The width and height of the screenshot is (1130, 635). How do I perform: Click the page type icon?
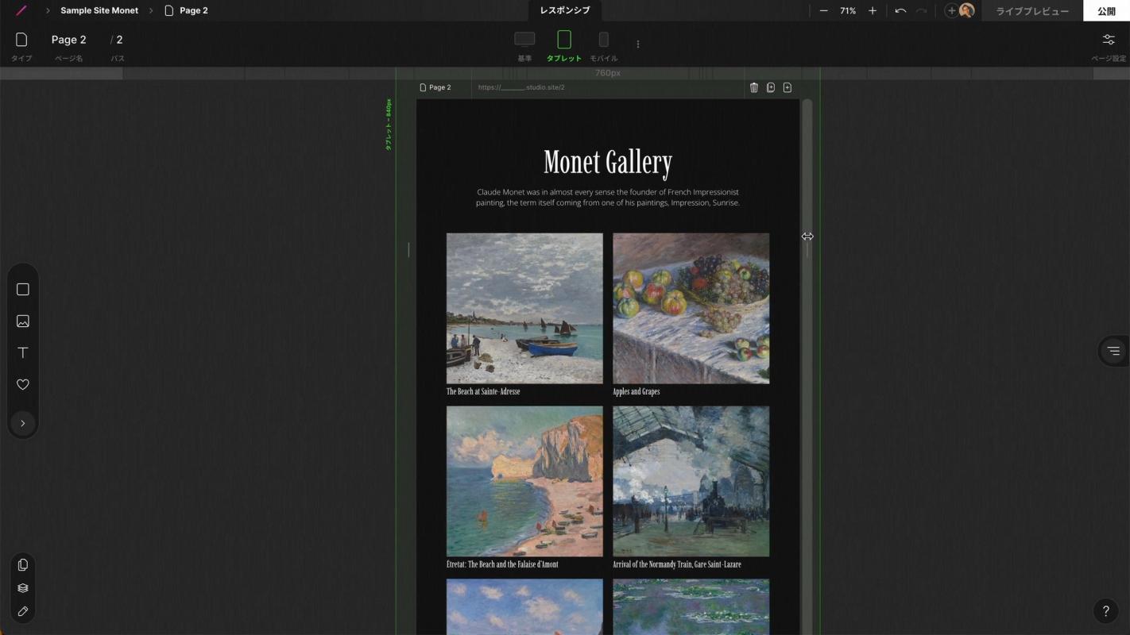point(21,40)
